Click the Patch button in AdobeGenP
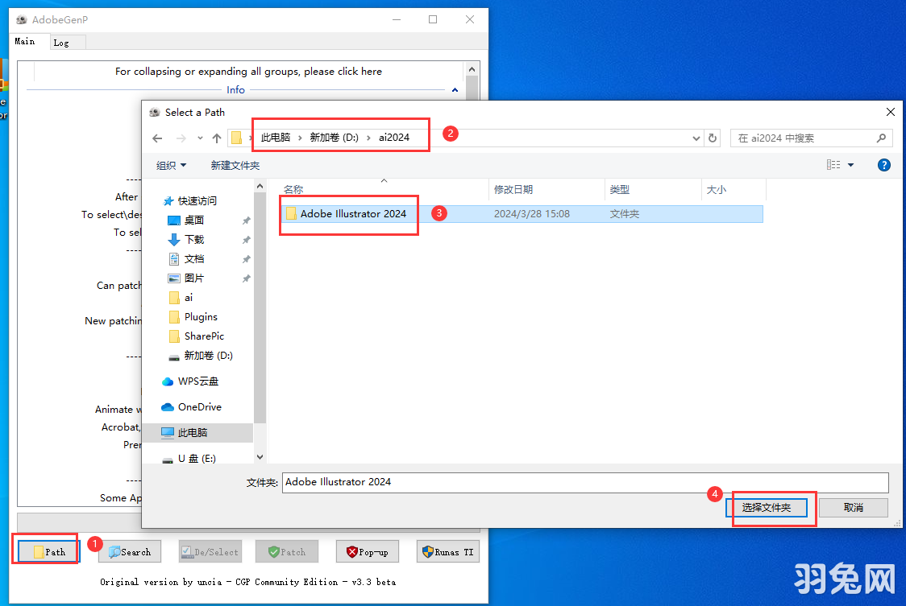Viewport: 906px width, 606px height. pyautogui.click(x=287, y=552)
